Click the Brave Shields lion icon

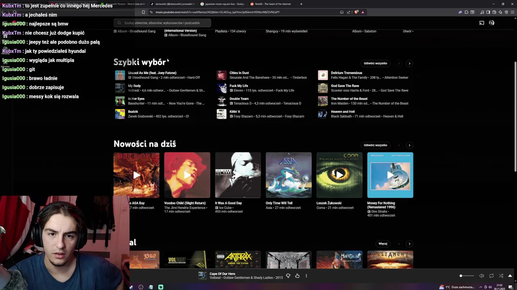pos(356,12)
